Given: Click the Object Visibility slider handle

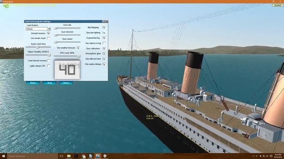Looking at the screenshot, I should [x=49, y=55].
